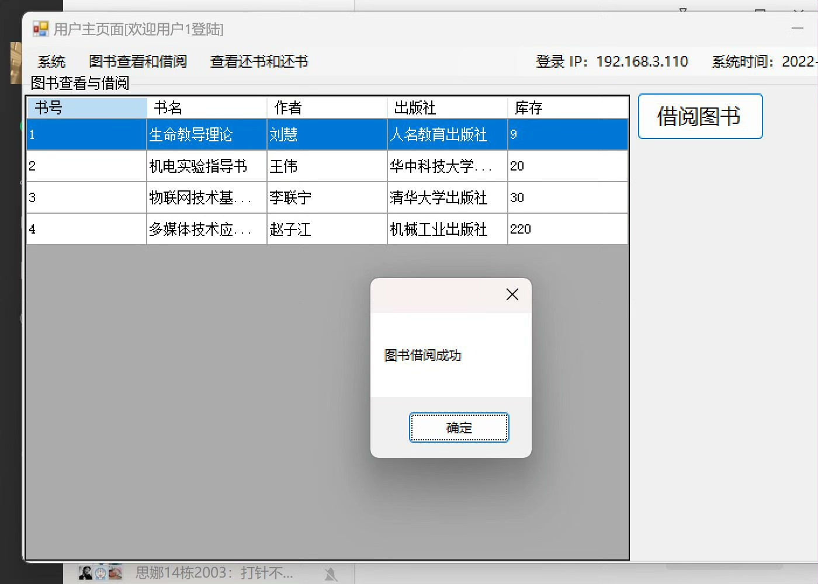The height and width of the screenshot is (584, 818).
Task: Click the stock cell showing 30
Action: [x=568, y=198]
